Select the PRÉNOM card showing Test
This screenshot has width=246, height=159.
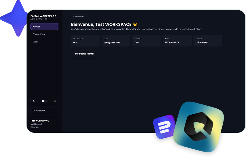click(x=147, y=41)
